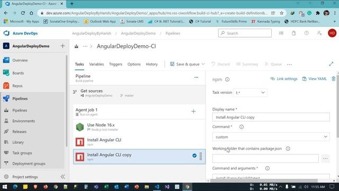Image resolution: width=339 pixels, height=191 pixels.
Task: Click the Working folder input field
Action: pyautogui.click(x=265, y=159)
